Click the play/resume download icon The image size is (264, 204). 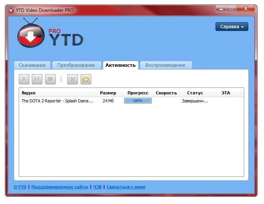click(24, 79)
